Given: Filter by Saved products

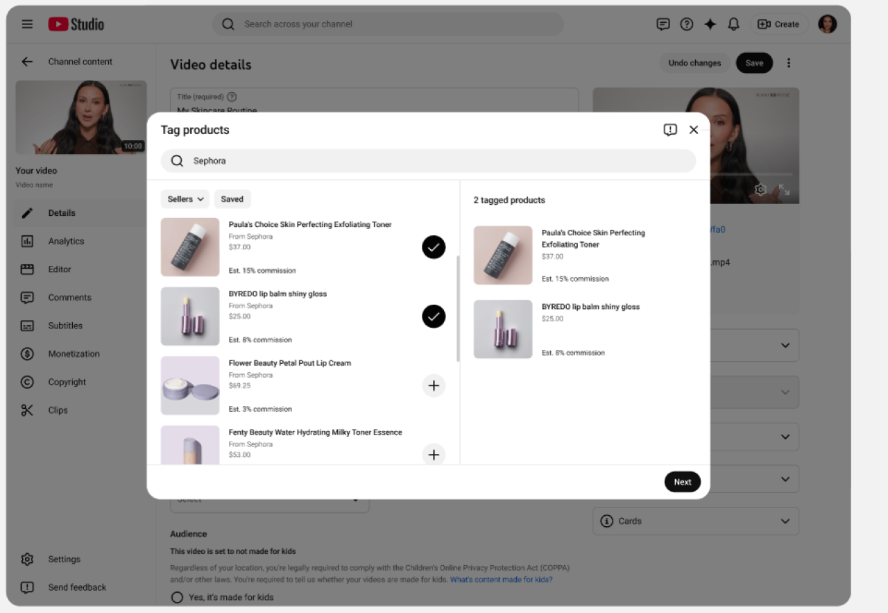Looking at the screenshot, I should 232,199.
